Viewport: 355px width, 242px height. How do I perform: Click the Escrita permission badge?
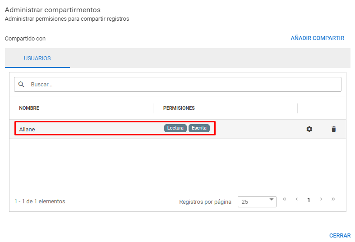tap(199, 128)
